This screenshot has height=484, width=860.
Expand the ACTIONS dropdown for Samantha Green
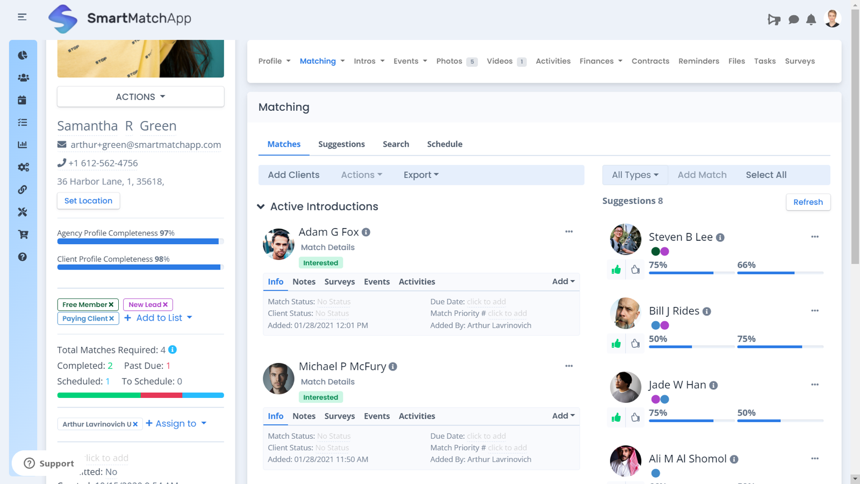140,97
